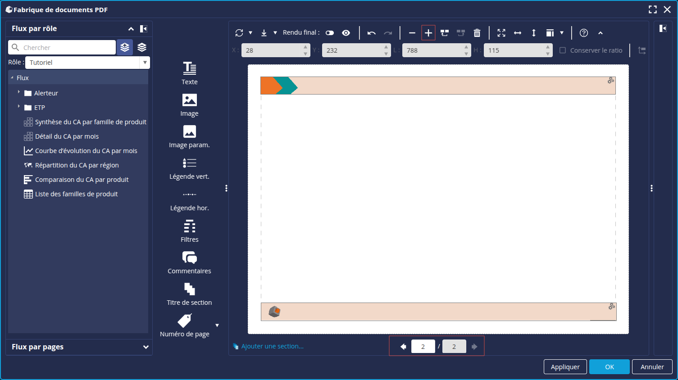The width and height of the screenshot is (678, 380).
Task: Click Ajouter une section link
Action: [x=272, y=346]
